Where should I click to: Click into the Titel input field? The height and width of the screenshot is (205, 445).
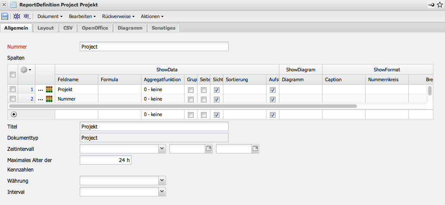click(154, 126)
